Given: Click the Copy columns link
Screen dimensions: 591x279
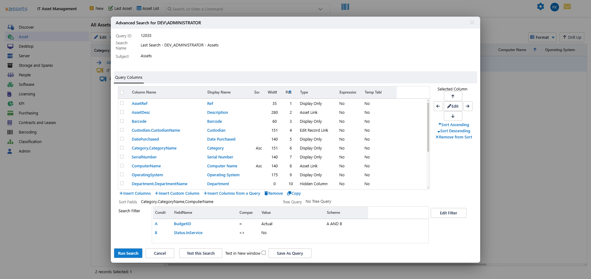Looking at the screenshot, I should (x=294, y=193).
